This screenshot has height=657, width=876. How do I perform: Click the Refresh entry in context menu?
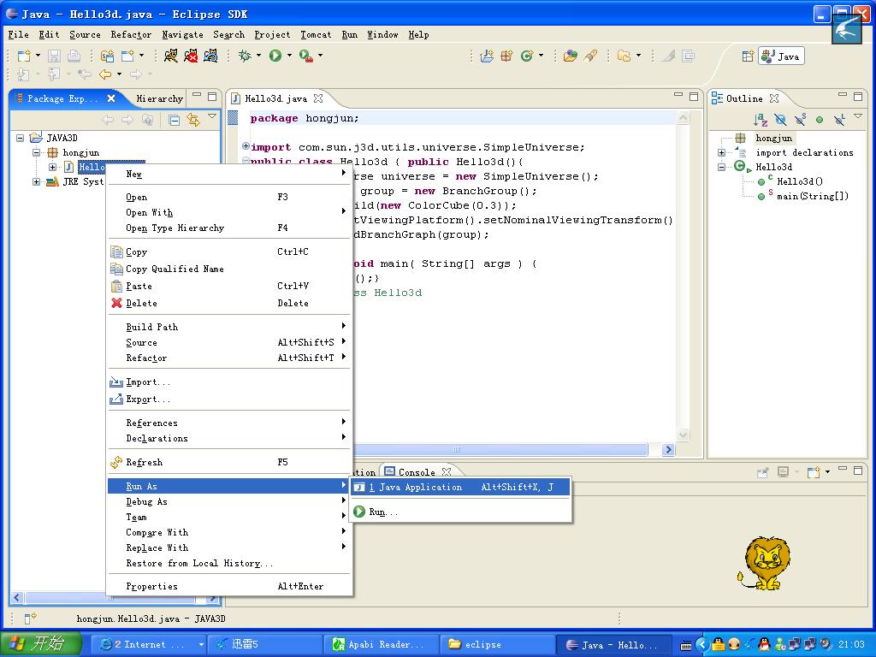(229, 463)
